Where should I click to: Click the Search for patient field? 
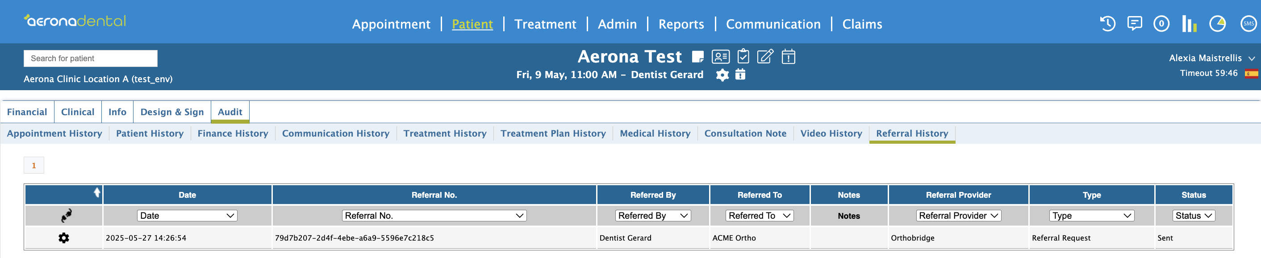pos(91,58)
